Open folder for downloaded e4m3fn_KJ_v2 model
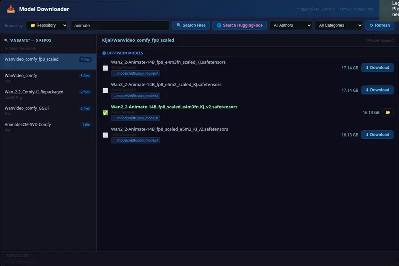The width and height of the screenshot is (399, 266). click(388, 112)
